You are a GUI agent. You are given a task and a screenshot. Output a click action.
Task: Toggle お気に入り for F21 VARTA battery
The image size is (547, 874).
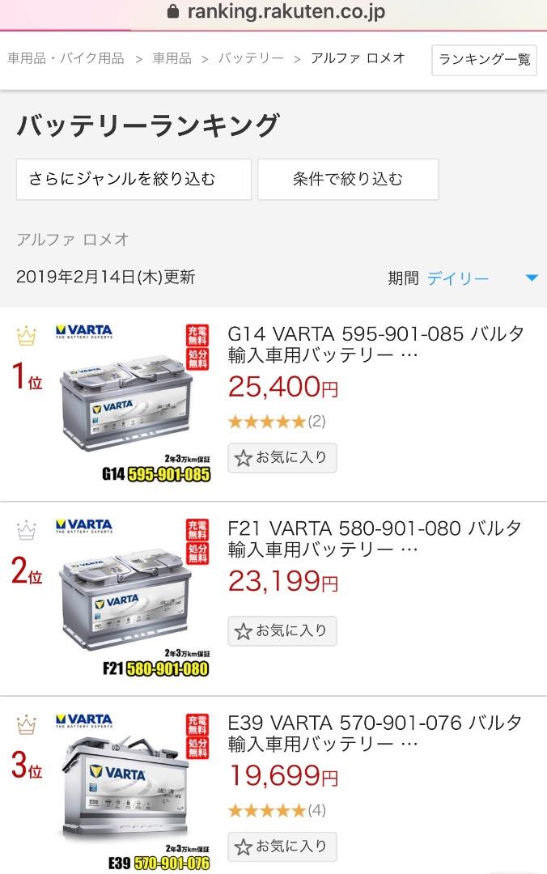(x=282, y=631)
